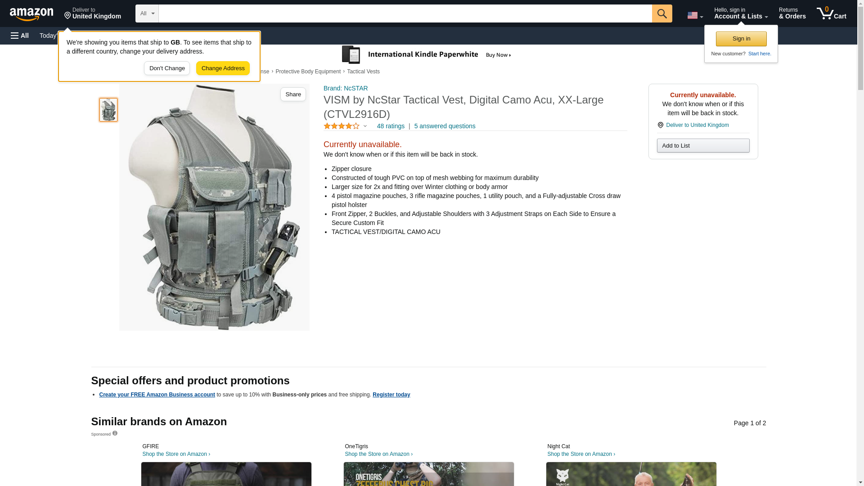The image size is (864, 486).
Task: Click the Change Address button
Action: [223, 68]
